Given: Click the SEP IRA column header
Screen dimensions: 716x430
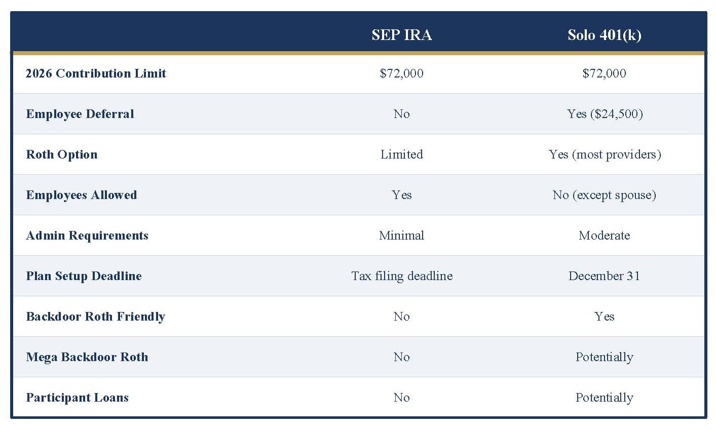Looking at the screenshot, I should [401, 35].
